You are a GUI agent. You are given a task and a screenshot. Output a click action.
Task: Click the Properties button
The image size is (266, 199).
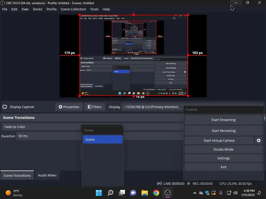click(69, 107)
